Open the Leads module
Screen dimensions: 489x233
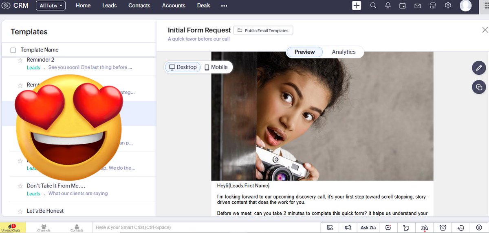pyautogui.click(x=109, y=6)
